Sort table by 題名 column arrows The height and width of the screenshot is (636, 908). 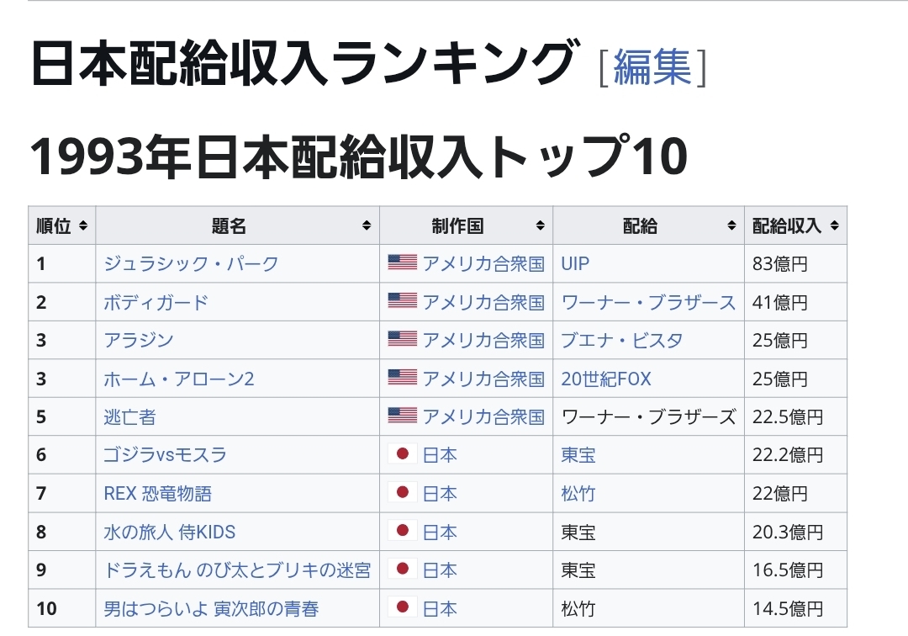point(367,225)
